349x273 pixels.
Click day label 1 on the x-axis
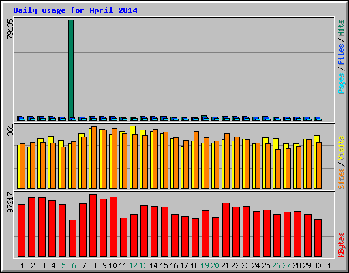click(22, 265)
